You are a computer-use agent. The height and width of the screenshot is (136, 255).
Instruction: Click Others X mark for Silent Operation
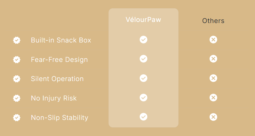pyautogui.click(x=213, y=78)
